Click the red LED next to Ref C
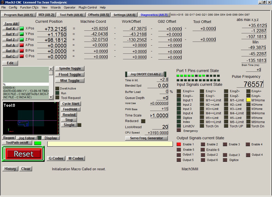Viewport: 272px width, 197px height. [x=22, y=56]
